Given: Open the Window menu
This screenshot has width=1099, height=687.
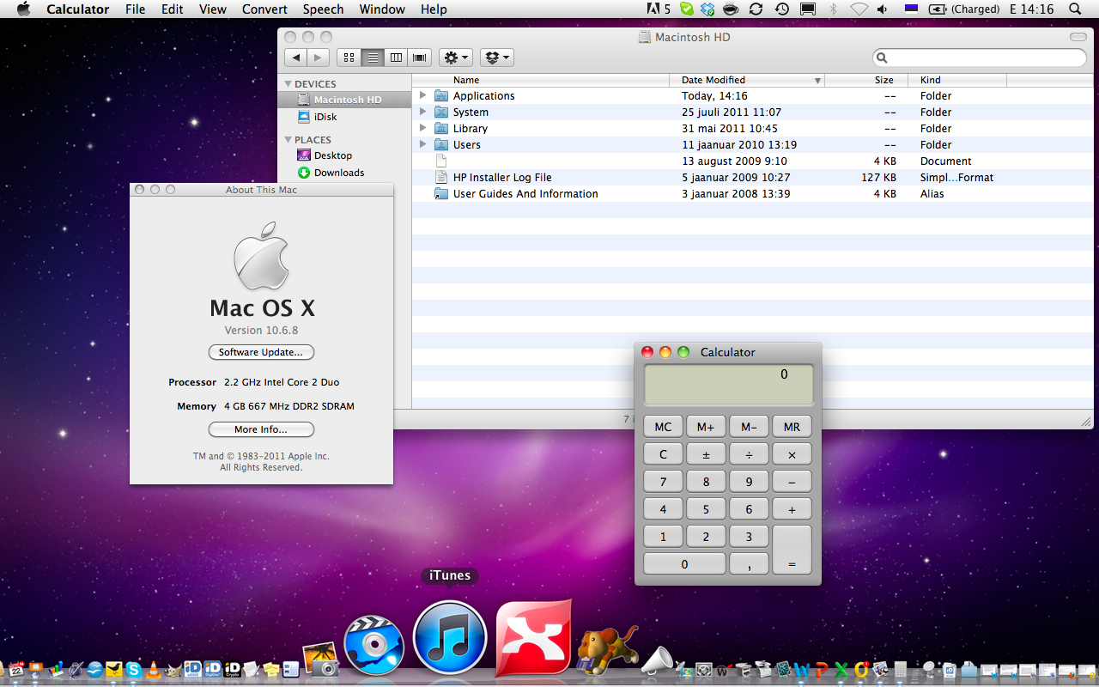Looking at the screenshot, I should tap(382, 9).
